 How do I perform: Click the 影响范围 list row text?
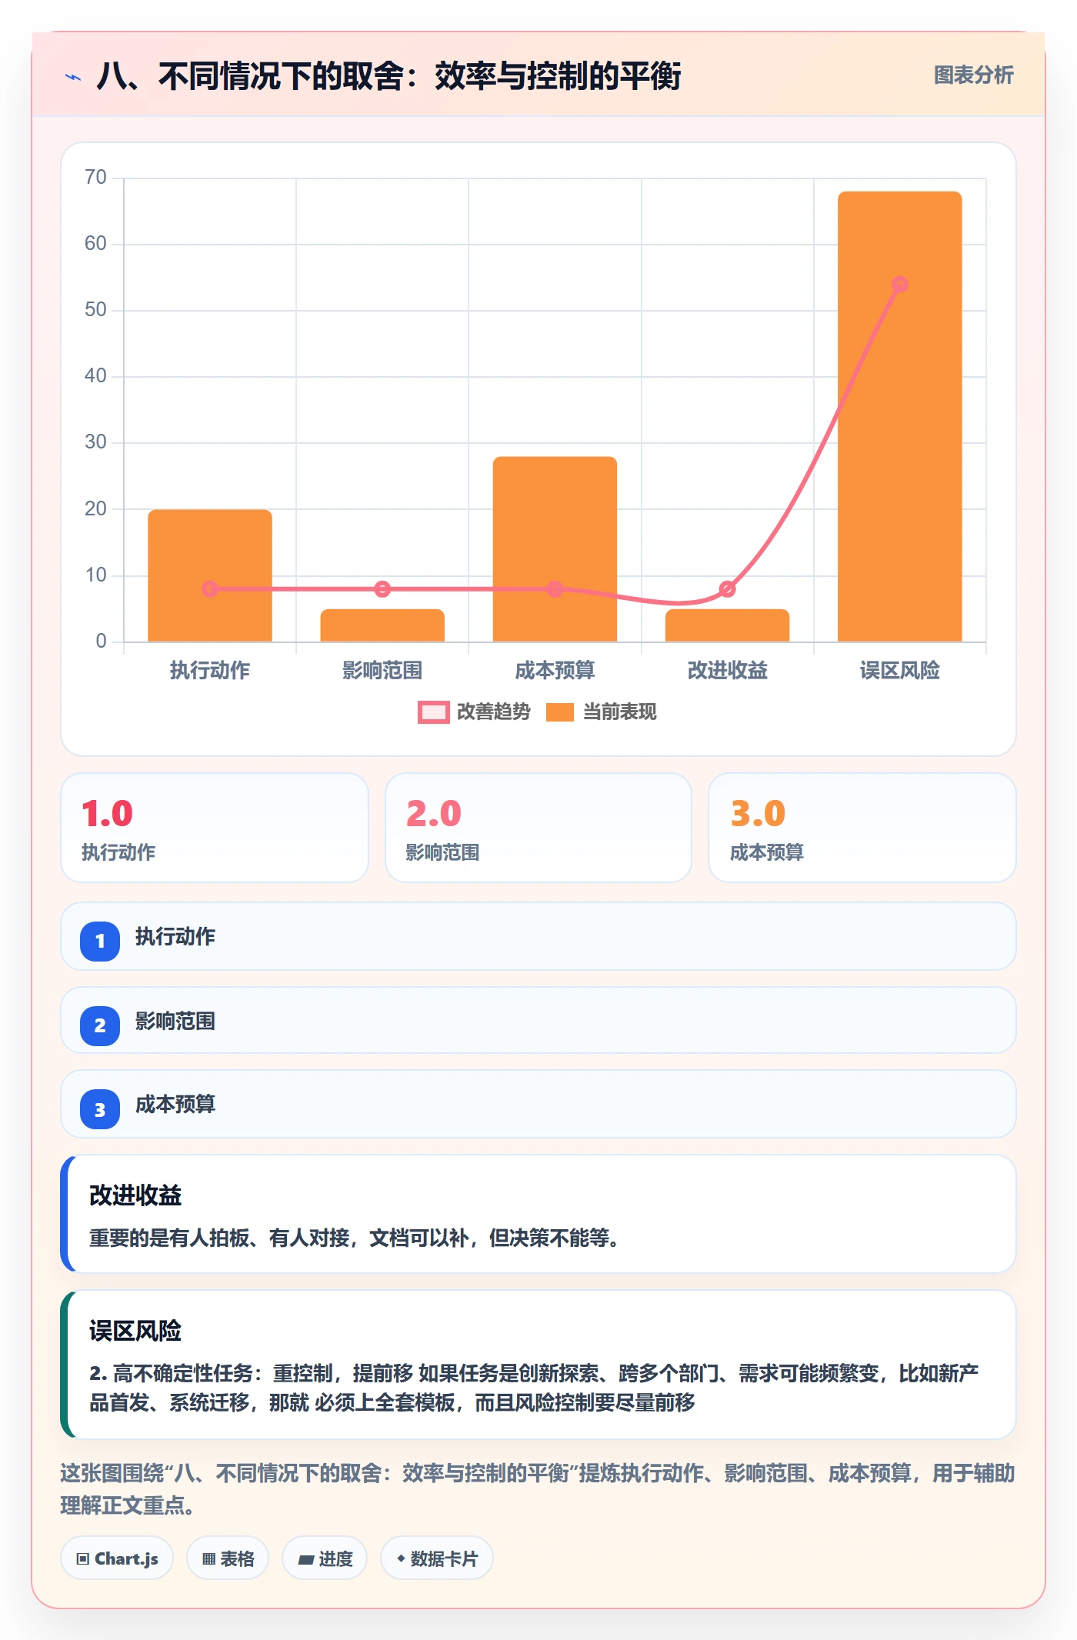tap(175, 1022)
